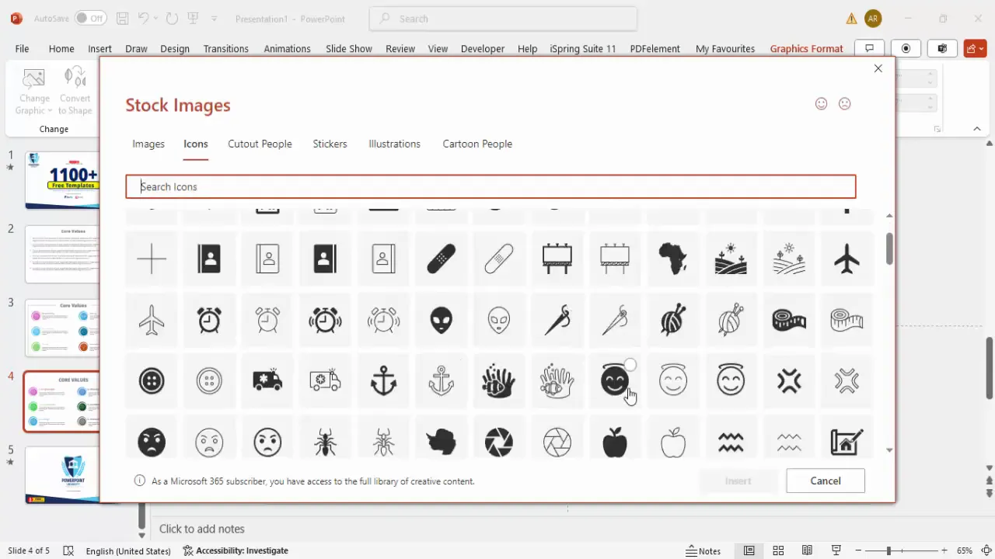Switch to Stickers tab
The width and height of the screenshot is (995, 559).
pyautogui.click(x=330, y=144)
